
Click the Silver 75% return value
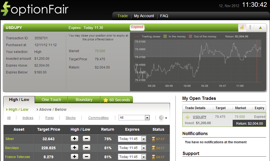[108, 139]
